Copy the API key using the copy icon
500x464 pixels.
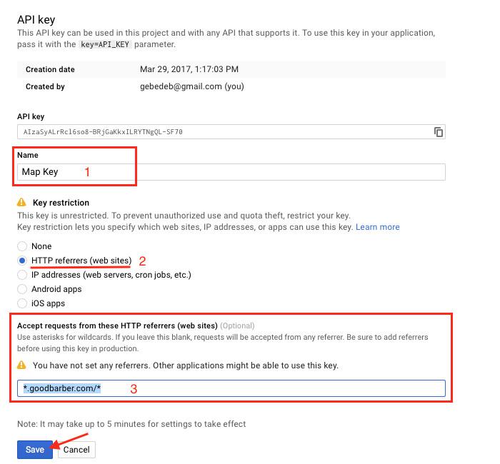(x=438, y=132)
